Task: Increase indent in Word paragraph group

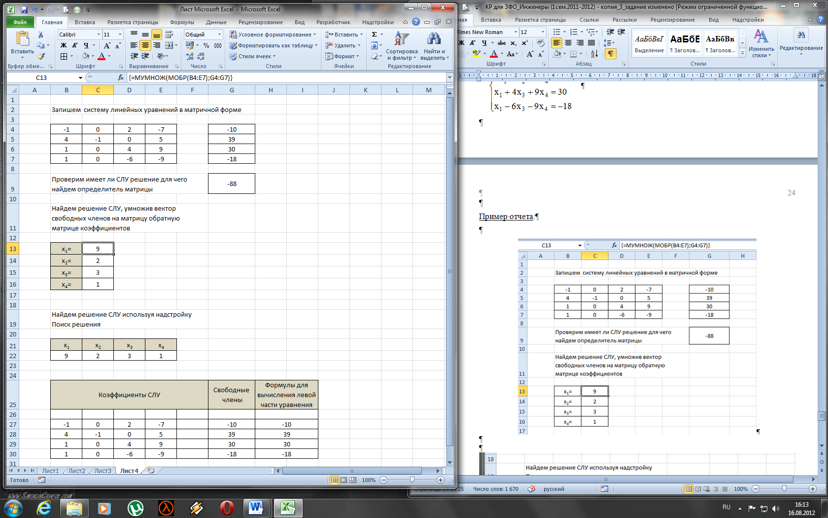Action: [x=621, y=32]
